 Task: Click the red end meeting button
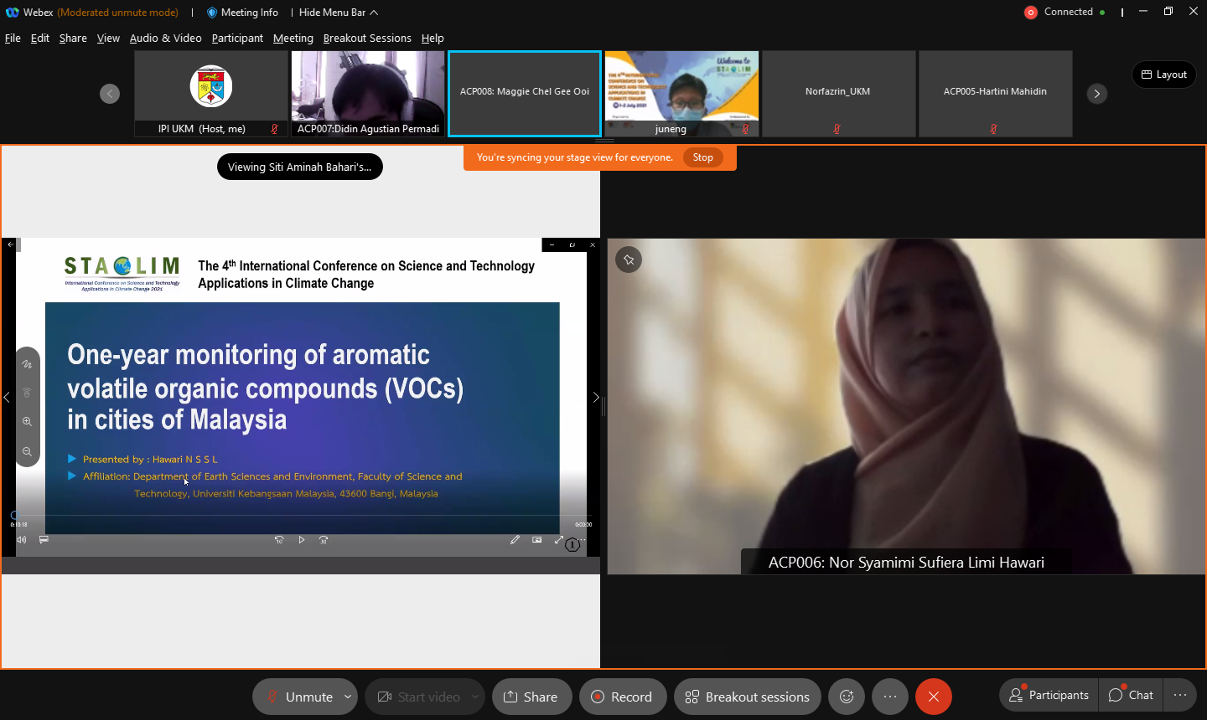[x=933, y=697]
